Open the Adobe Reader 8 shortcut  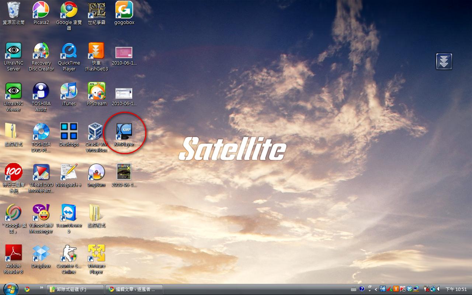pos(14,260)
